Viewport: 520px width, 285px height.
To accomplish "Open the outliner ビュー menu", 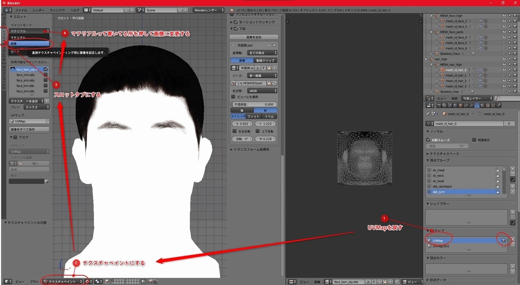I will (441, 99).
